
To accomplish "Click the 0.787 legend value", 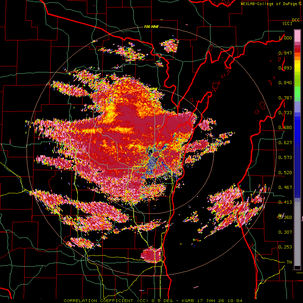I will tap(285, 98).
